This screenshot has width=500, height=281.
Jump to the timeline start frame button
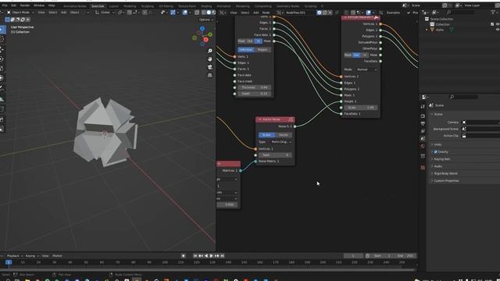pos(195,256)
